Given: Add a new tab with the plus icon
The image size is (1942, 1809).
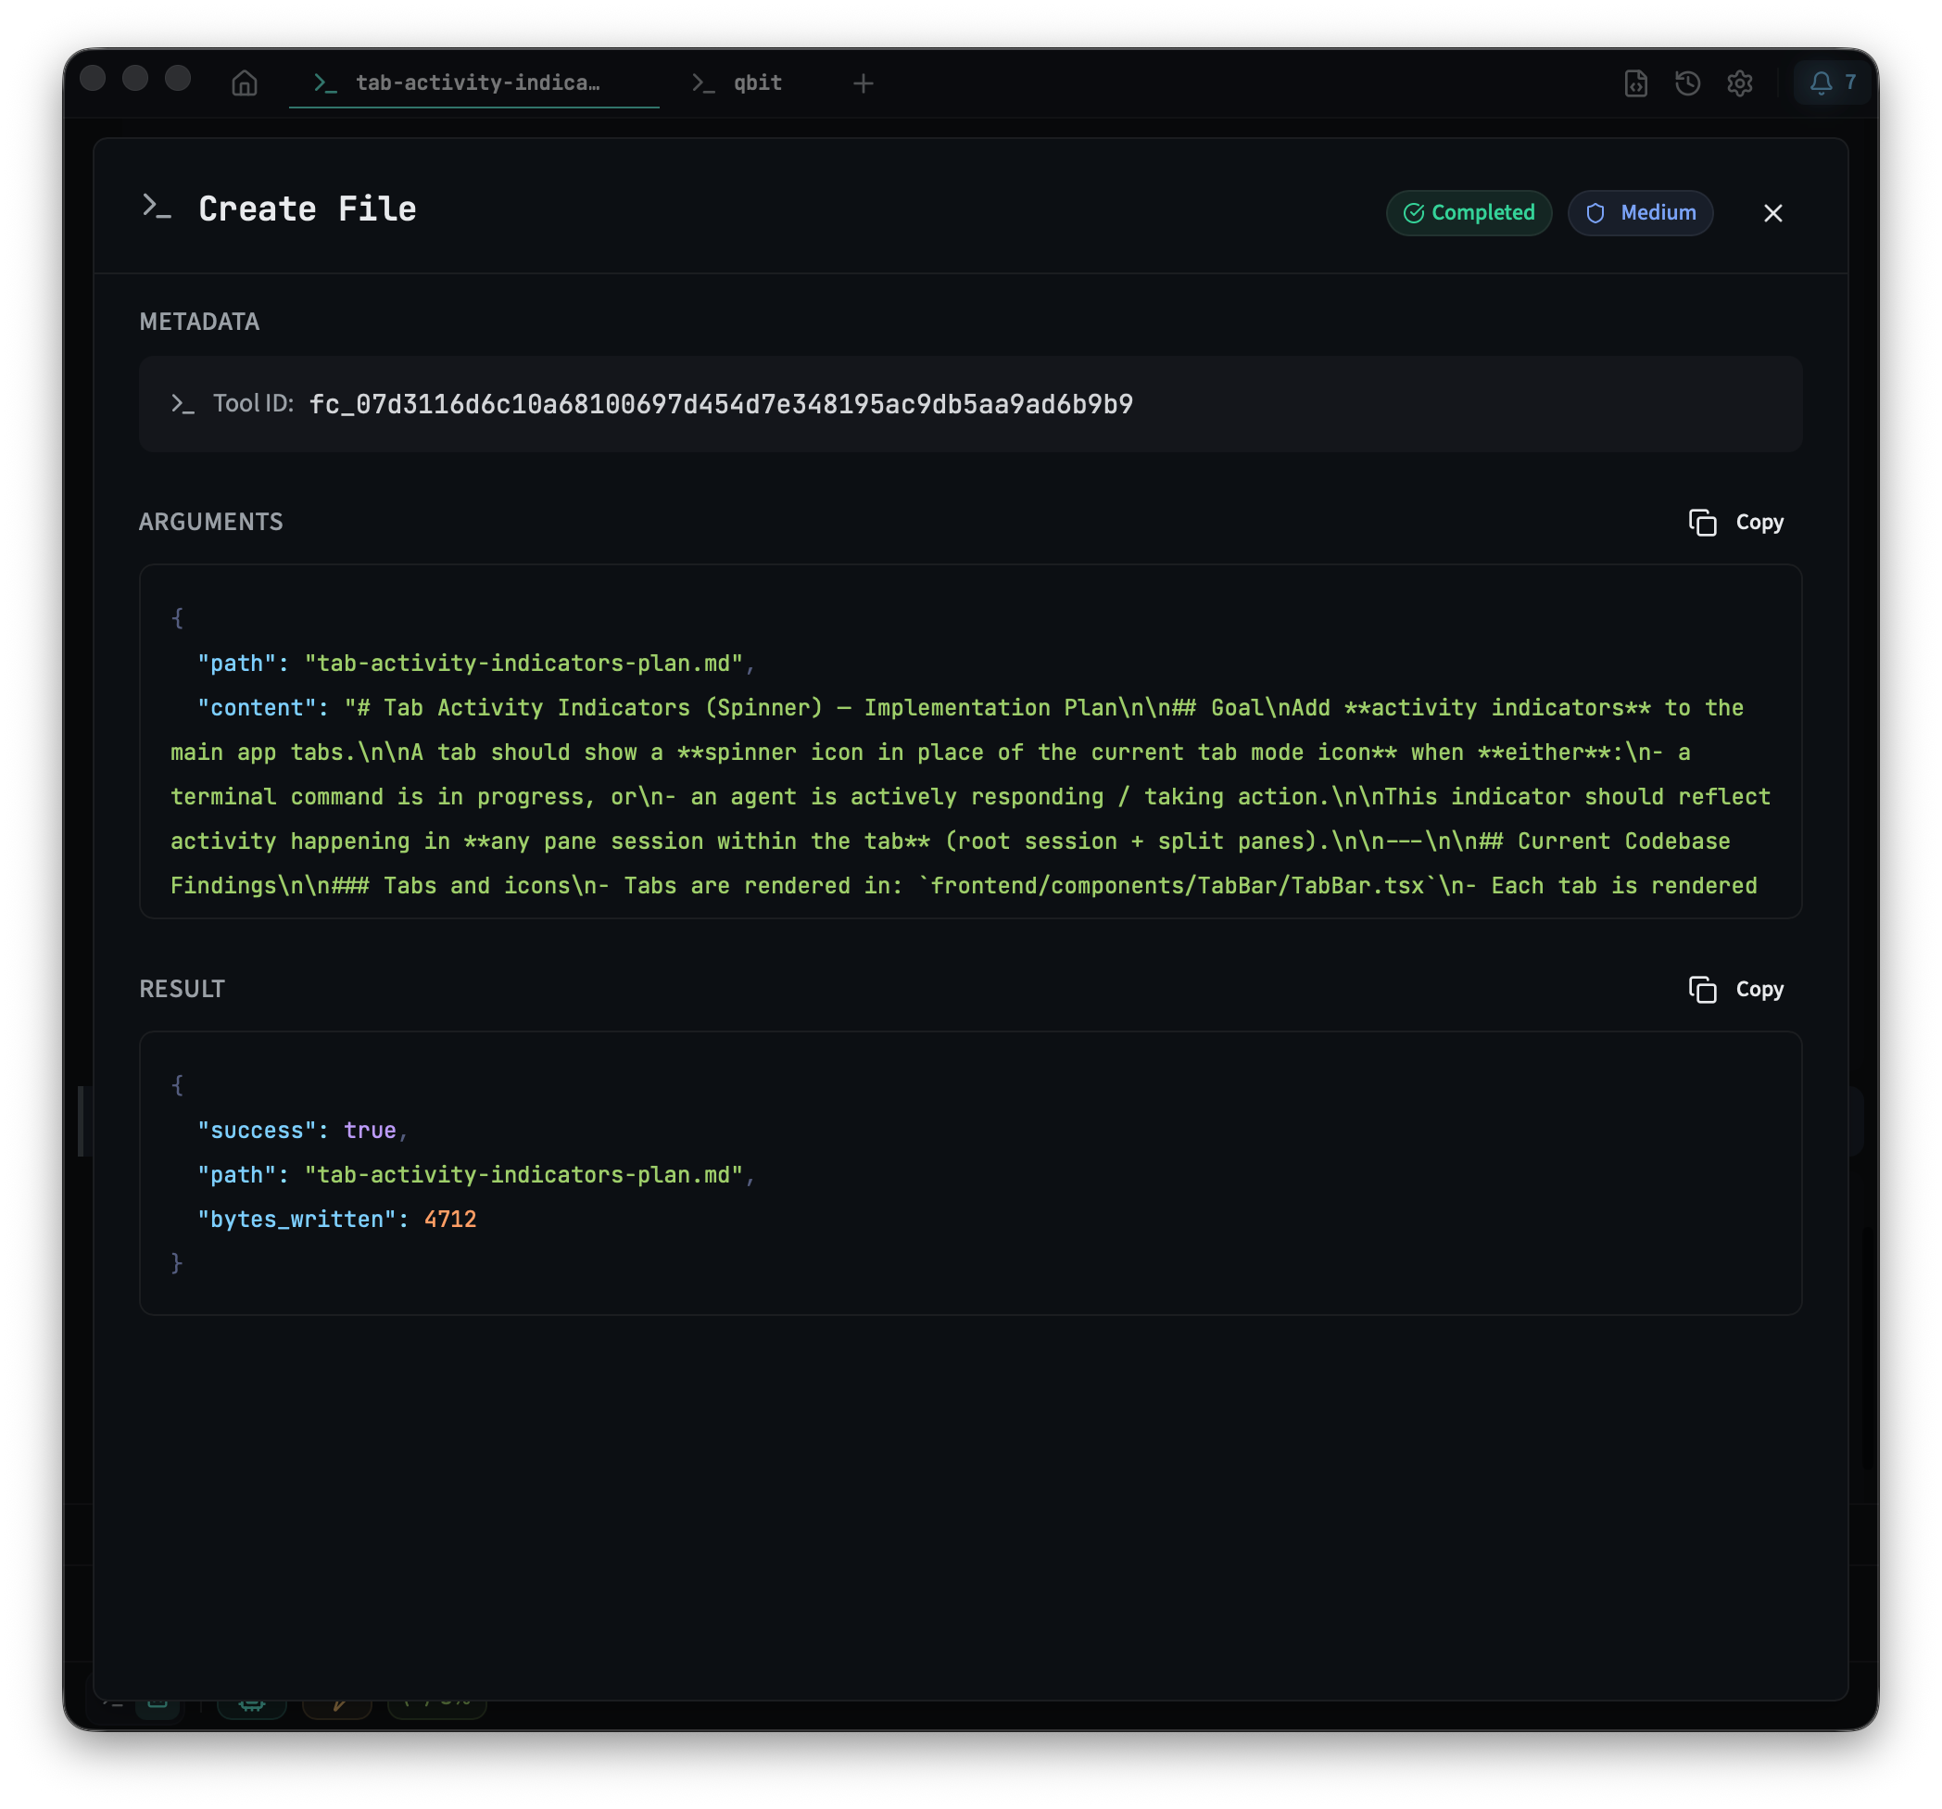Looking at the screenshot, I should (x=863, y=83).
